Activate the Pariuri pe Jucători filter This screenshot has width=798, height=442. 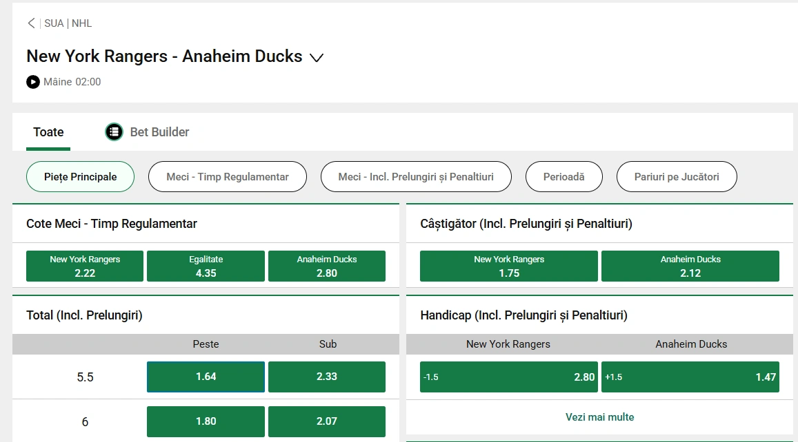tap(677, 176)
